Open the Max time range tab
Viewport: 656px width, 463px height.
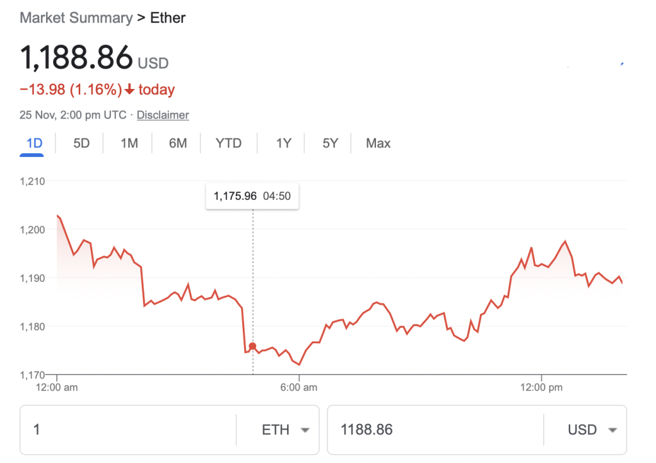pyautogui.click(x=378, y=143)
